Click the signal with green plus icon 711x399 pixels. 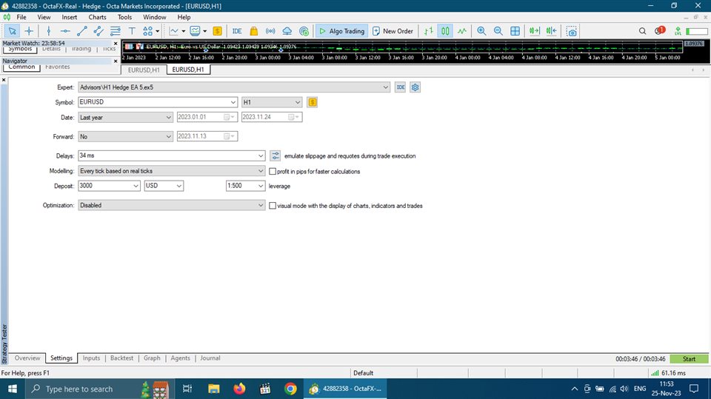click(x=304, y=31)
